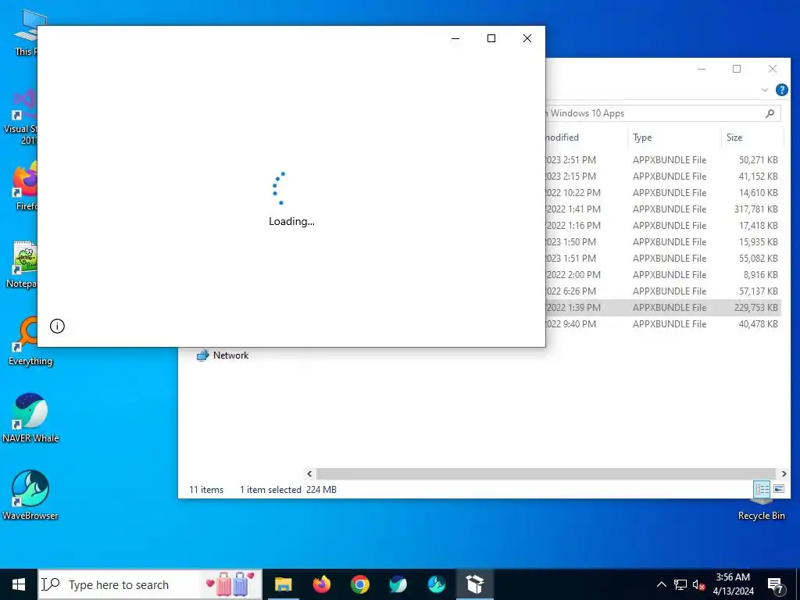Viewport: 800px width, 600px height.
Task: Open WaveBrowser from the taskbar
Action: (436, 584)
